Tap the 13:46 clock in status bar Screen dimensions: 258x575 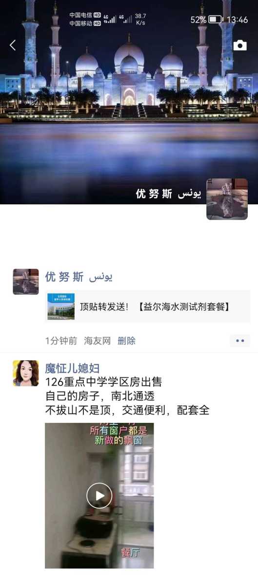(237, 20)
